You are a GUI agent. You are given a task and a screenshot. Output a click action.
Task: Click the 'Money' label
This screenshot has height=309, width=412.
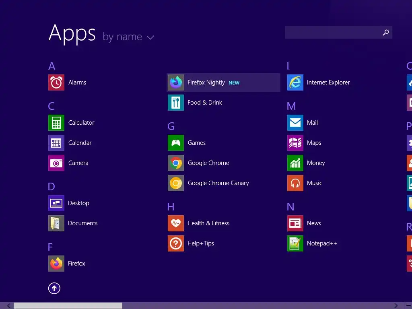click(x=316, y=163)
